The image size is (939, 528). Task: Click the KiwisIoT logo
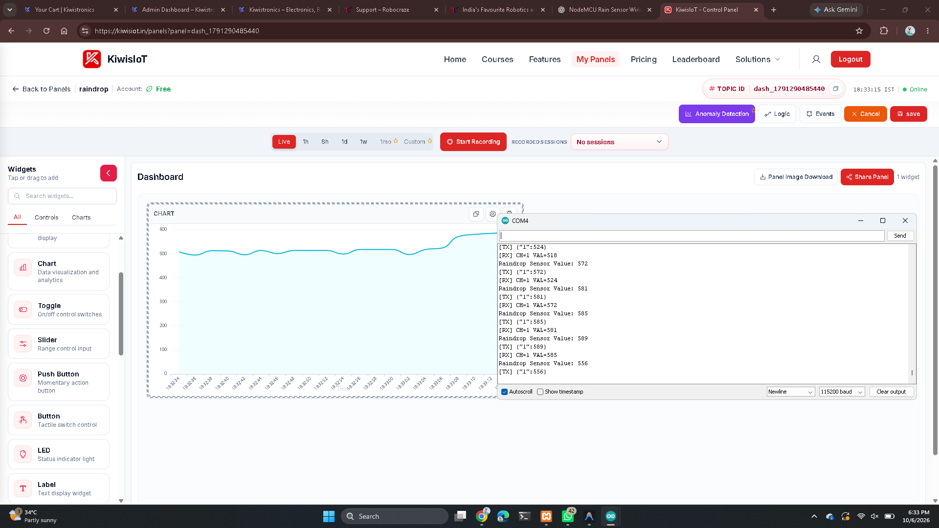115,59
